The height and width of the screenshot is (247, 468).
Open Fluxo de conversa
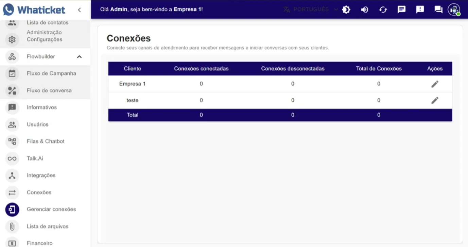click(49, 90)
